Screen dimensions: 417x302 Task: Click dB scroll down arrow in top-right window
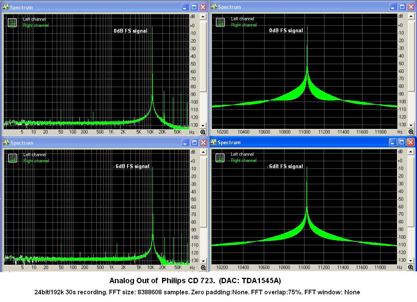click(x=411, y=125)
